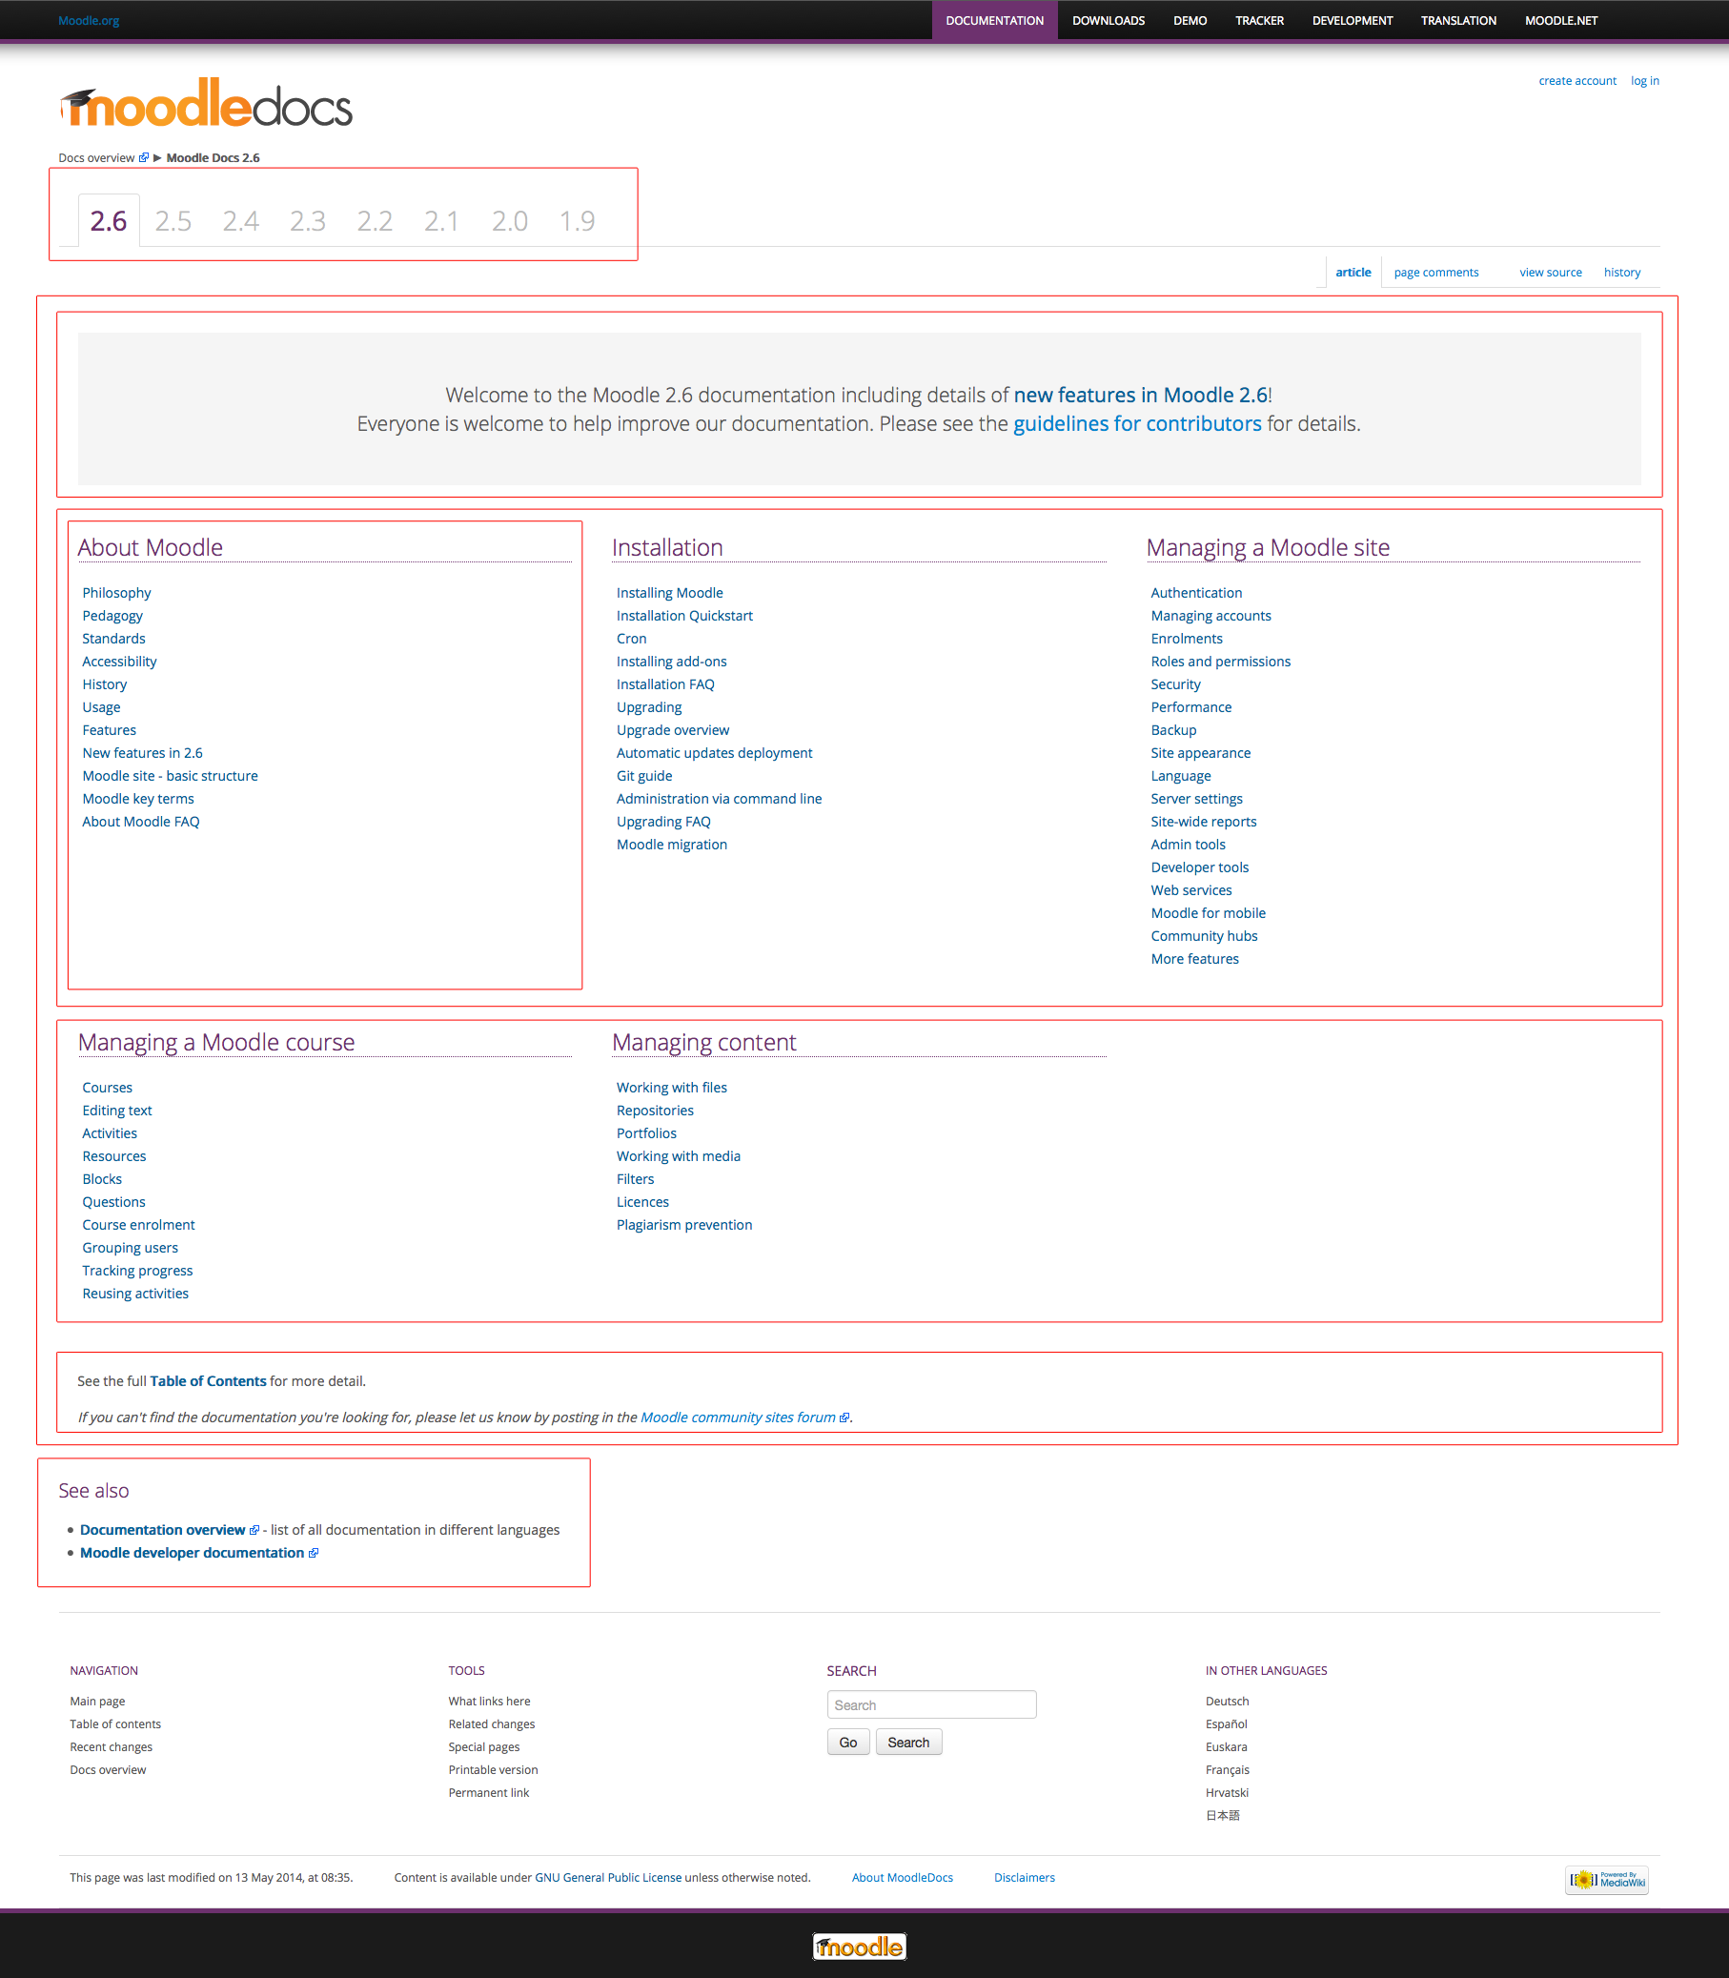Open the Questions link
Screen dimensions: 1729x1978
coord(113,1201)
